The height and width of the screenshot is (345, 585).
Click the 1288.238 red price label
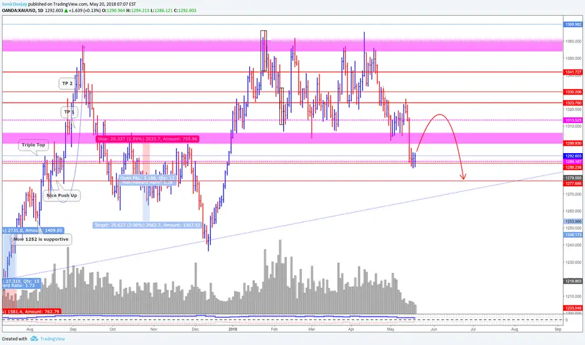(x=572, y=167)
